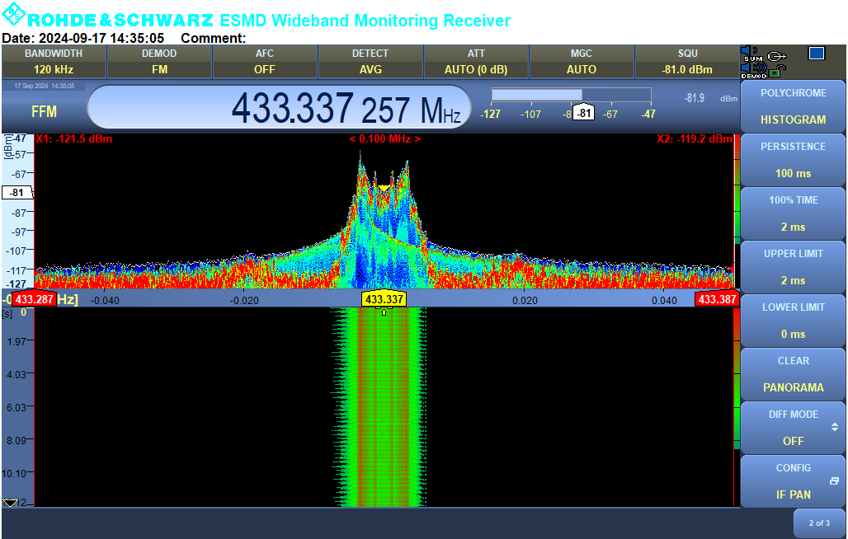Click the X1: -121.5 dBm readout
This screenshot has height=539, width=848.
point(74,138)
